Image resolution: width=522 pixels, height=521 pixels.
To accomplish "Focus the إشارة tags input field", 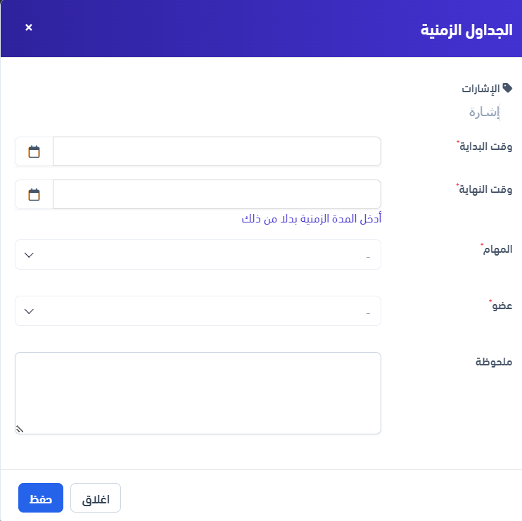I will [x=485, y=112].
